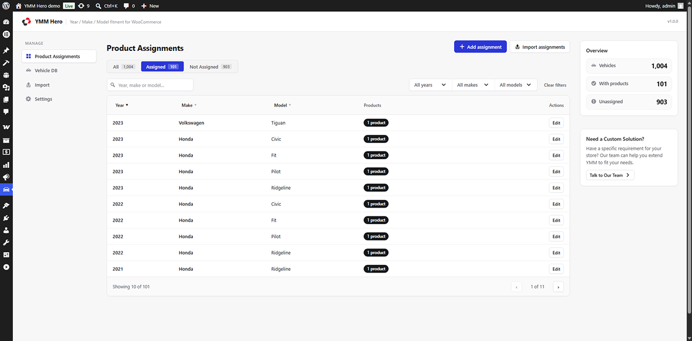The height and width of the screenshot is (341, 692).
Task: Open Users person icon in sidebar
Action: 6,230
